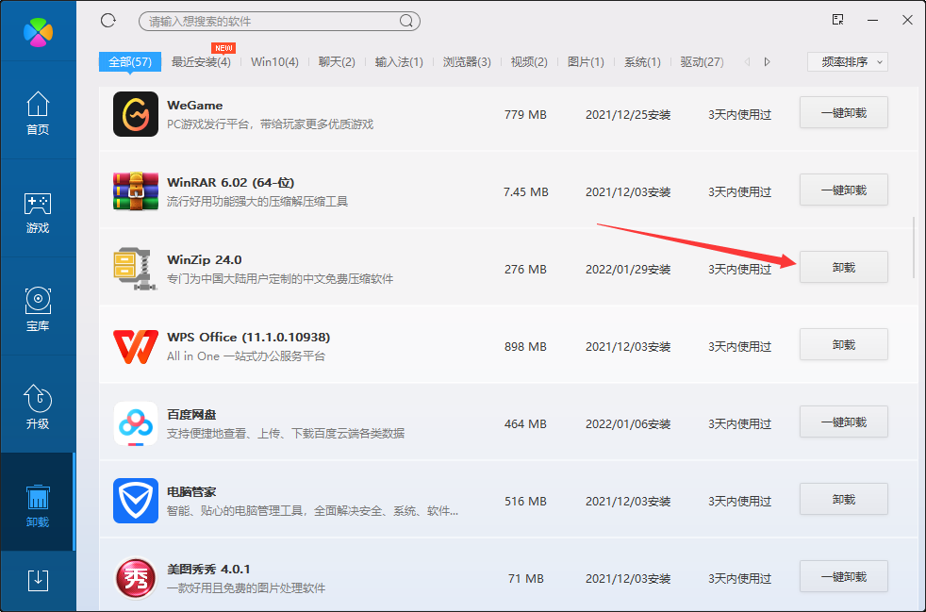
Task: Click the 898 MB size value
Action: coord(525,347)
